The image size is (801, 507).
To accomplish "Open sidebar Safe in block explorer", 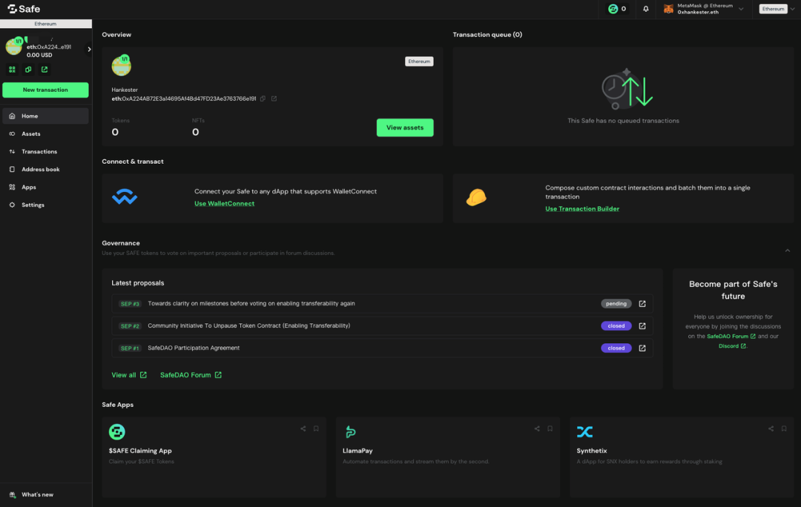I will point(44,70).
